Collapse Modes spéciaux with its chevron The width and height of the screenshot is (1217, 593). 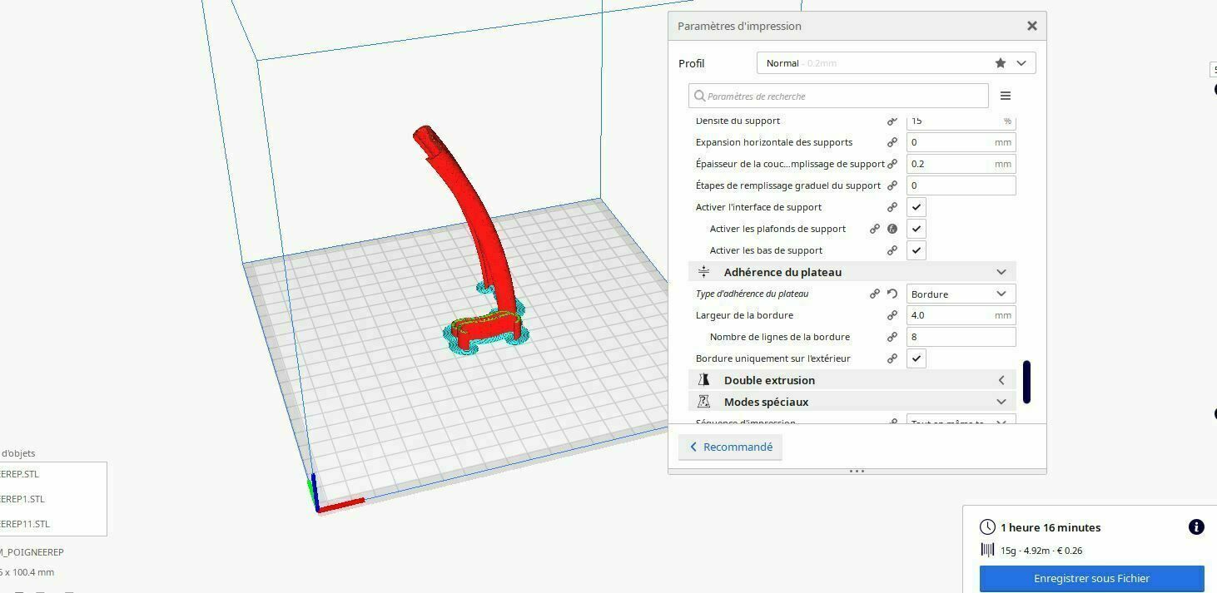point(1001,402)
